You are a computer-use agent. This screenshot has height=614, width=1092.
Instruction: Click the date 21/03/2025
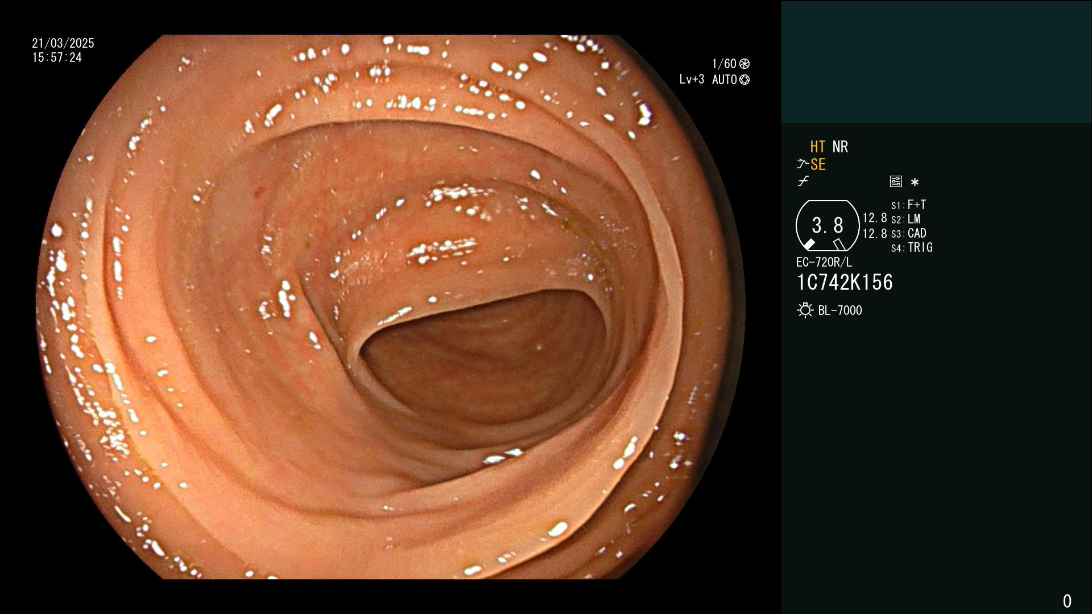(63, 43)
